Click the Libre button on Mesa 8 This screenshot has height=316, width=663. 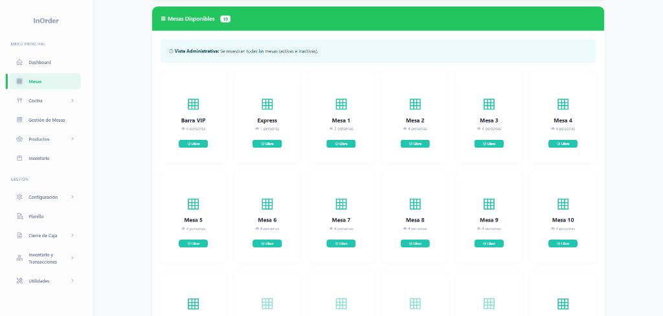click(x=415, y=243)
